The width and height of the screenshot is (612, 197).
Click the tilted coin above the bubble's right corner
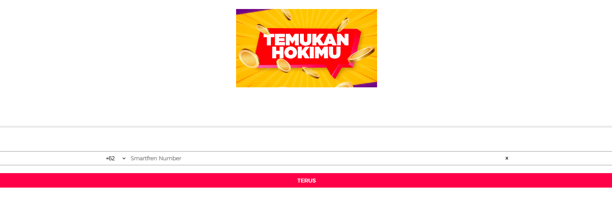(343, 25)
